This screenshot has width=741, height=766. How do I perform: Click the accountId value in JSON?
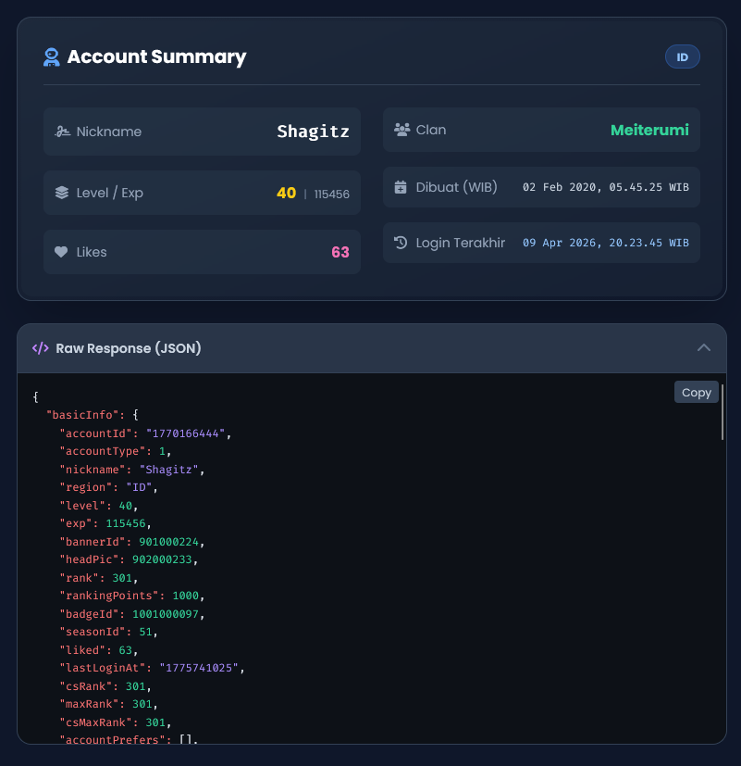pos(185,433)
